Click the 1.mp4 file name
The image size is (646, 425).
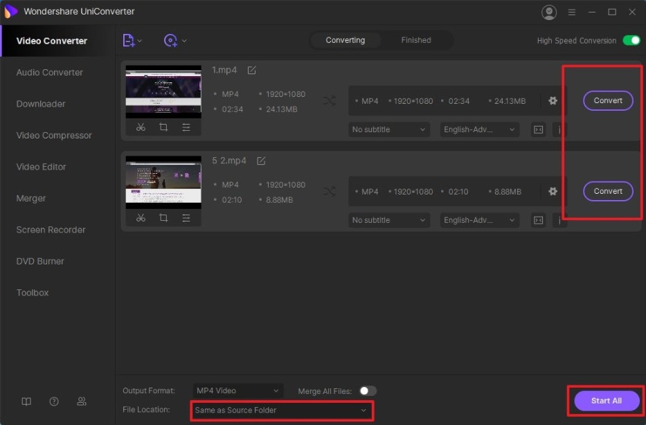pos(224,70)
